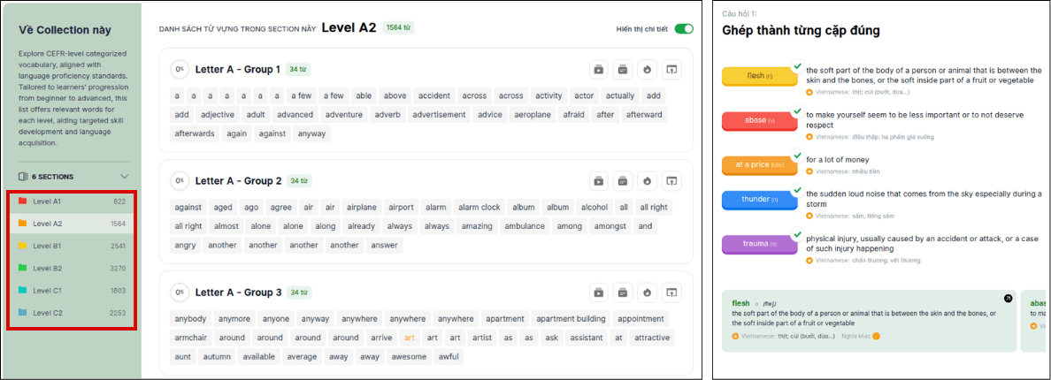The height and width of the screenshot is (380, 1051).
Task: Click the word chip armchair
Action: (x=190, y=338)
